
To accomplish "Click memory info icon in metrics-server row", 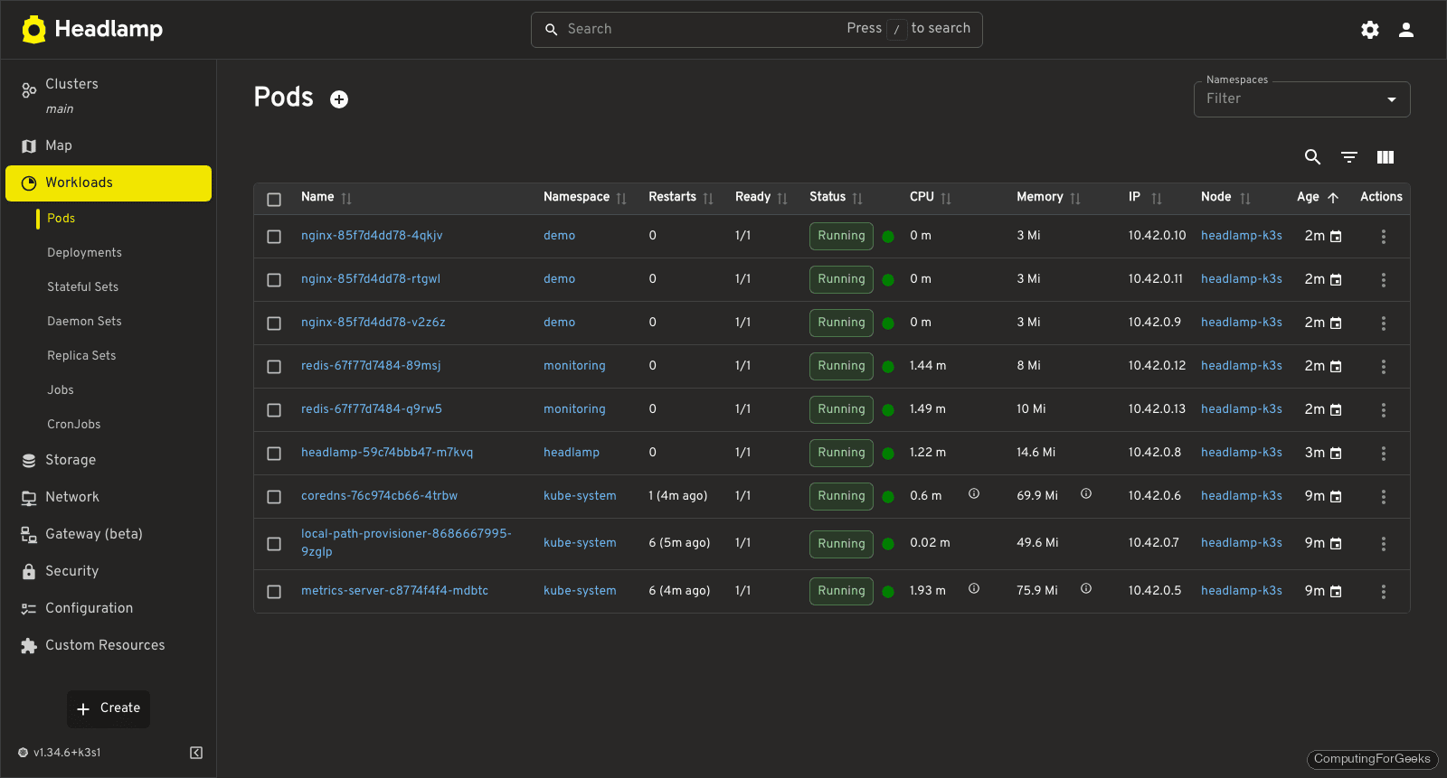I will point(1086,588).
